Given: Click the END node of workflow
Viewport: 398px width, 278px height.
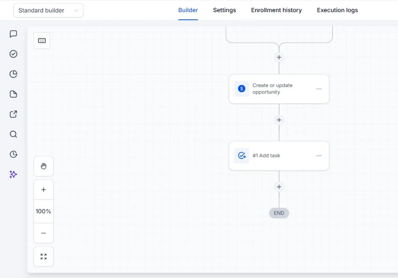Looking at the screenshot, I should 279,213.
